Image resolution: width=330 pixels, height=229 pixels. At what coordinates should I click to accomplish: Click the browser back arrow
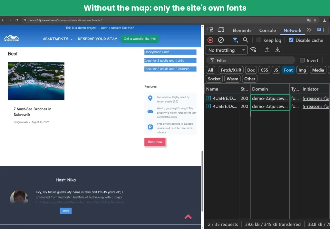coord(3,20)
